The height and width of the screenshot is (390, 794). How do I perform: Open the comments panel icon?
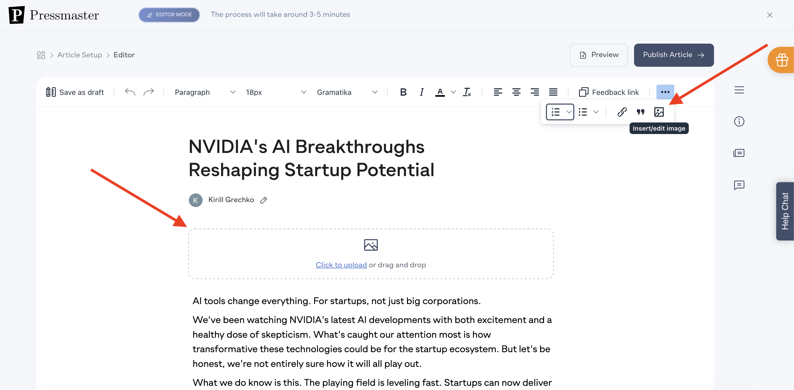pyautogui.click(x=739, y=185)
